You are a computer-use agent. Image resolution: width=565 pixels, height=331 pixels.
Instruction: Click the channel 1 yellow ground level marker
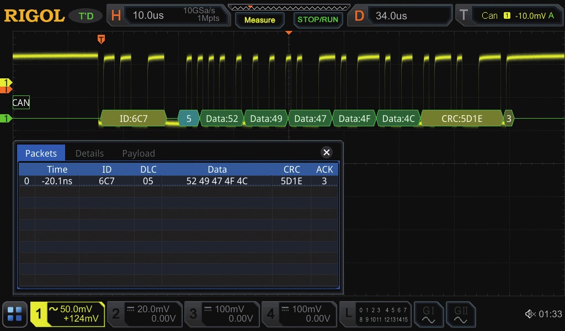pos(6,83)
